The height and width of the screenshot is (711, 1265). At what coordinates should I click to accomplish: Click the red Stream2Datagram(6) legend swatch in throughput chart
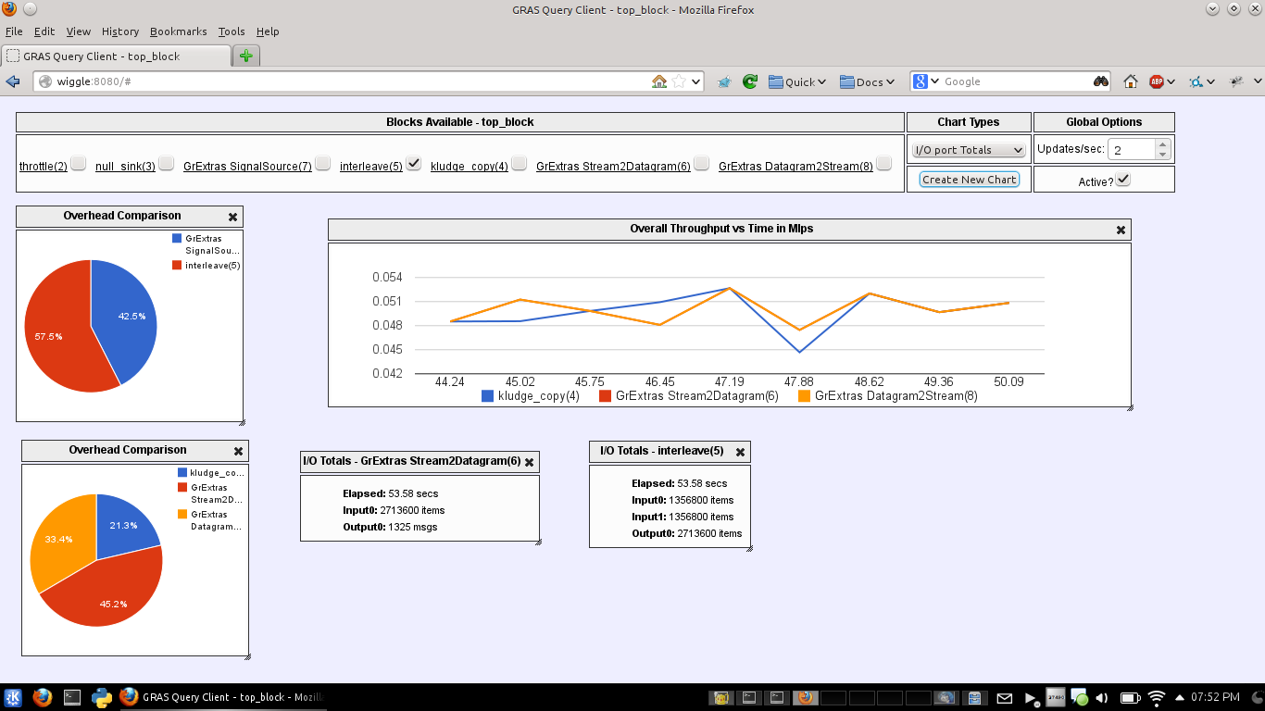[x=606, y=396]
